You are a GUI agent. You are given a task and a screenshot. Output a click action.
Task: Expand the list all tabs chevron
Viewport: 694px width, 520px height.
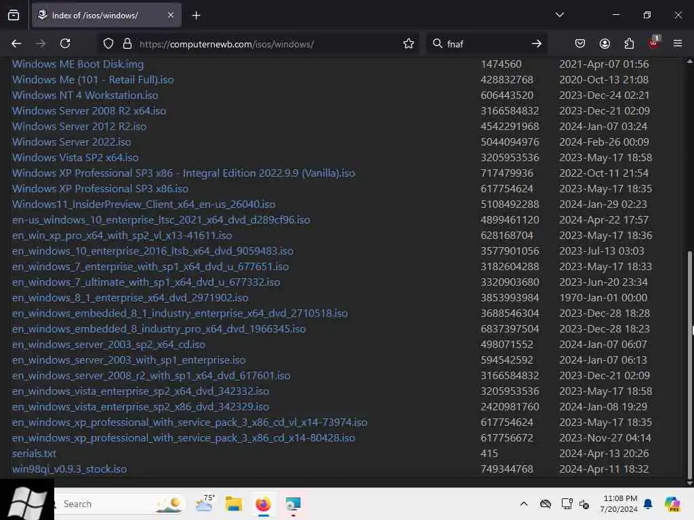pyautogui.click(x=559, y=15)
